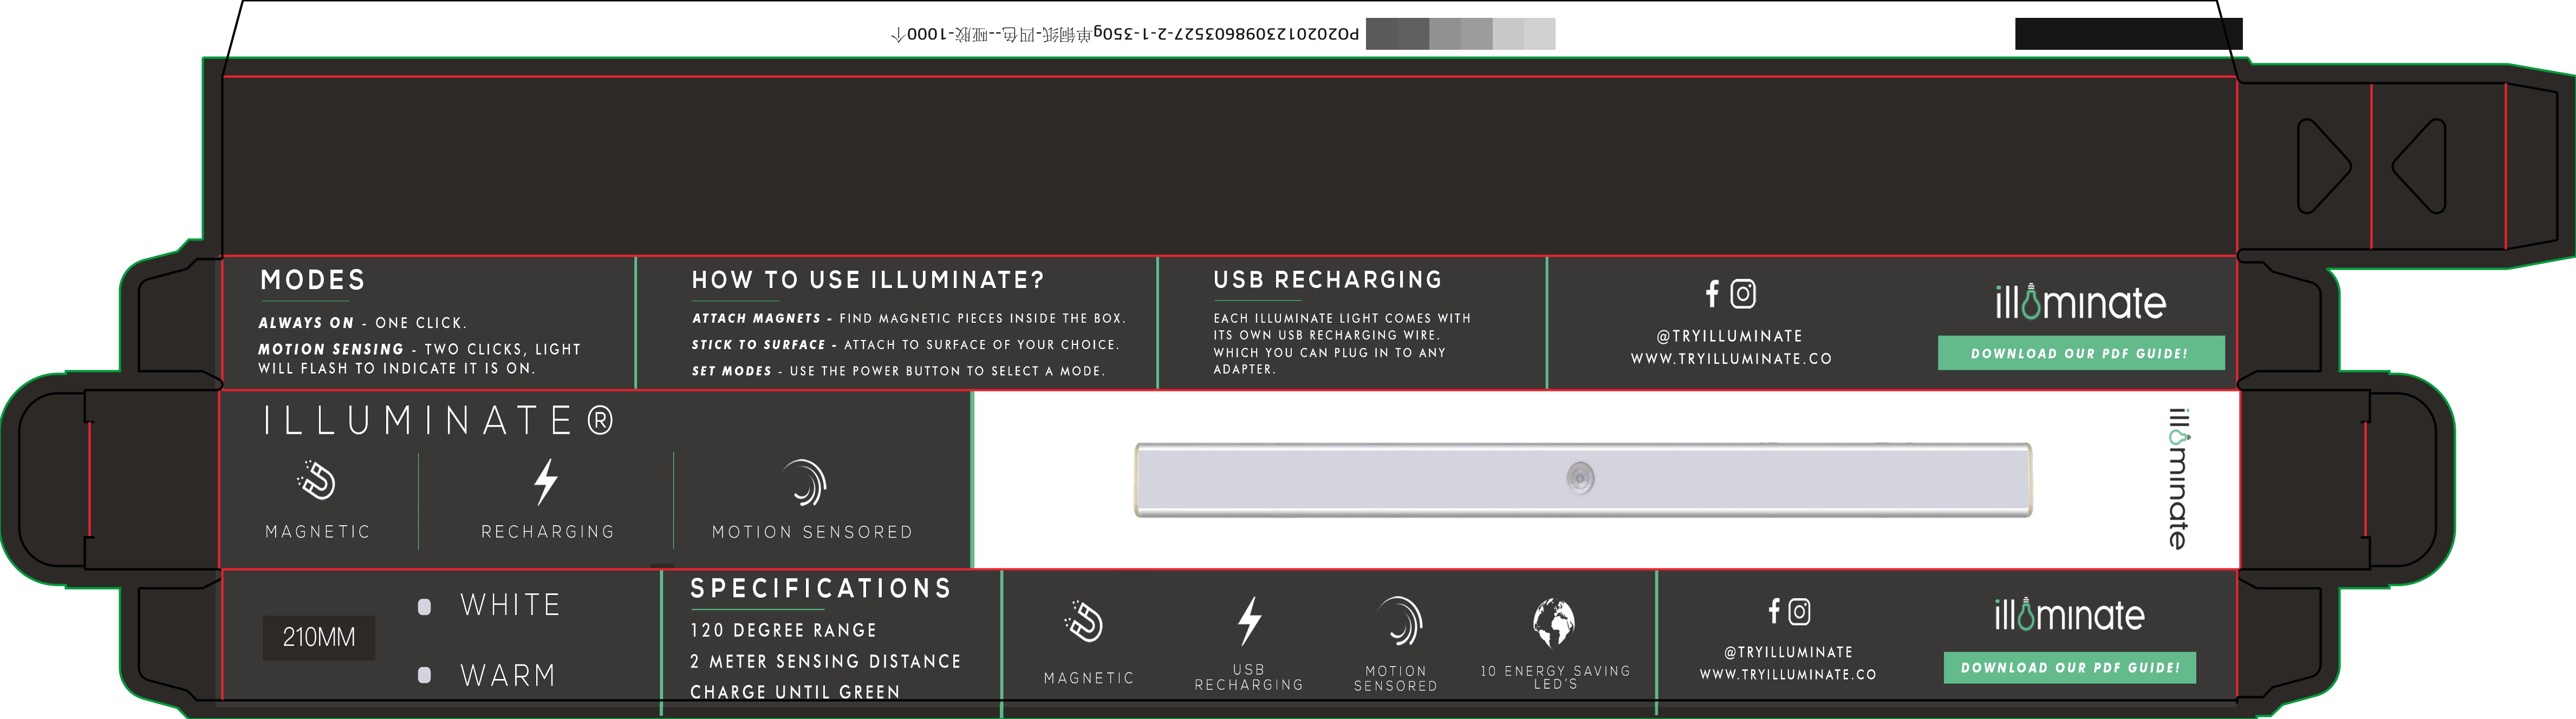
Task: Click the USB RECHARGING caption in bottom row
Action: click(1249, 677)
